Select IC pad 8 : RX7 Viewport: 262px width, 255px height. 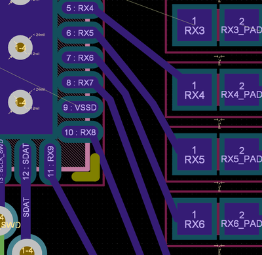coord(80,83)
